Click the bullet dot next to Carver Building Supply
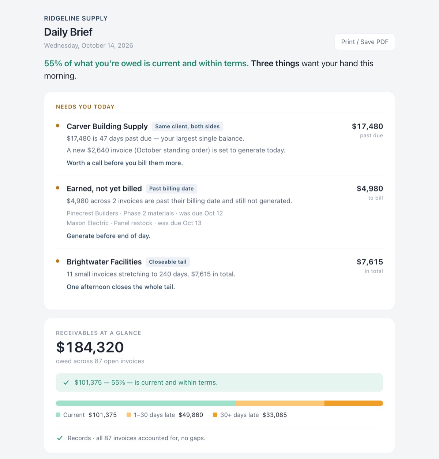The width and height of the screenshot is (439, 459). (57, 126)
